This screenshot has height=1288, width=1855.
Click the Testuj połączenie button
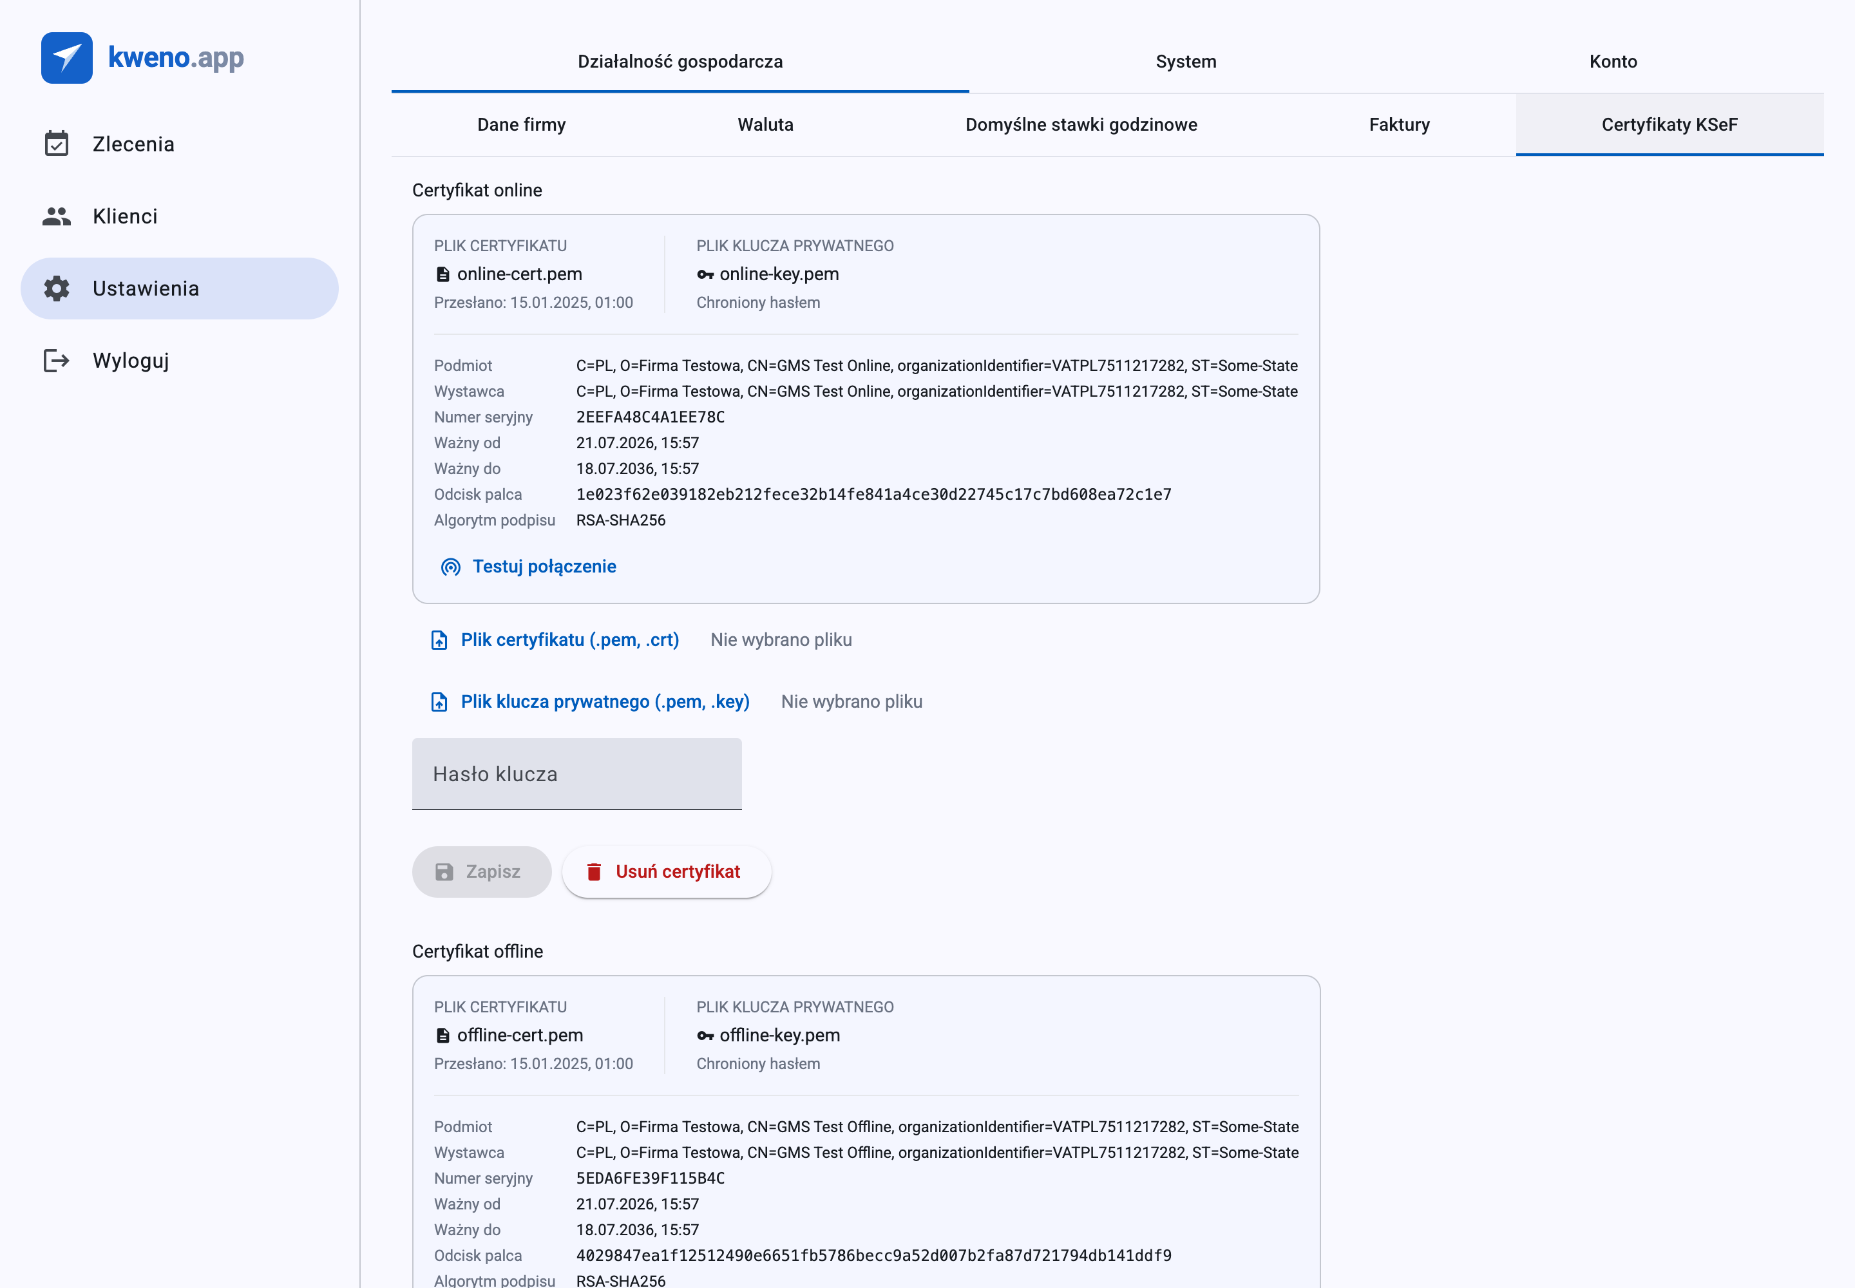[529, 567]
